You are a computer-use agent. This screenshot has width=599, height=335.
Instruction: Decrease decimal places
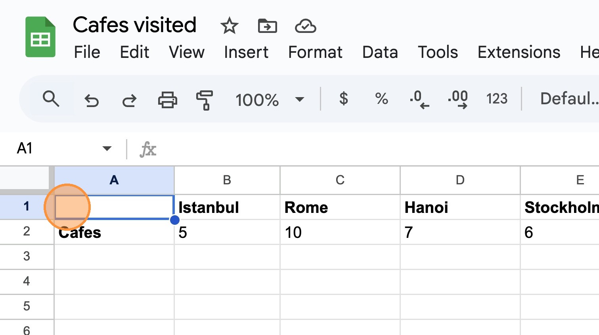pos(419,99)
